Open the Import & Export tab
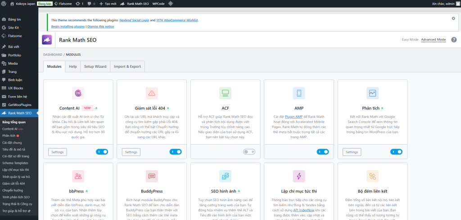 pyautogui.click(x=127, y=66)
